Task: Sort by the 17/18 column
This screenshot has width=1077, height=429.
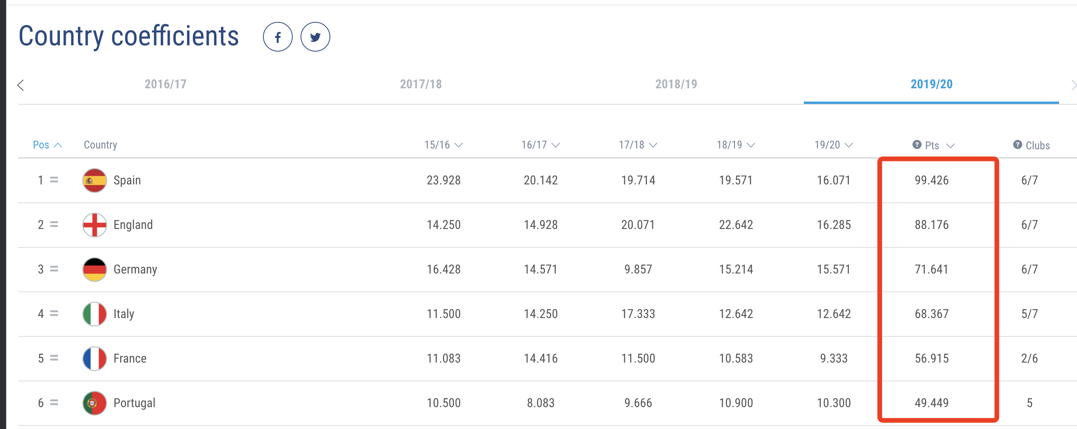Action: [638, 145]
